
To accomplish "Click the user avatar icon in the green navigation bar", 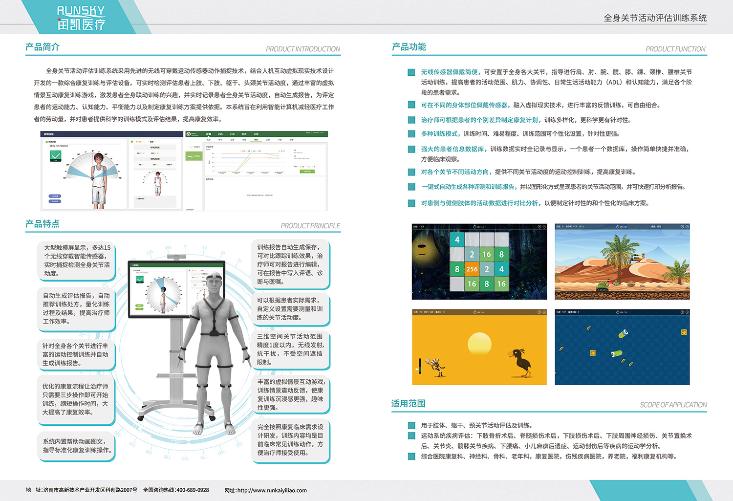I will (x=189, y=133).
